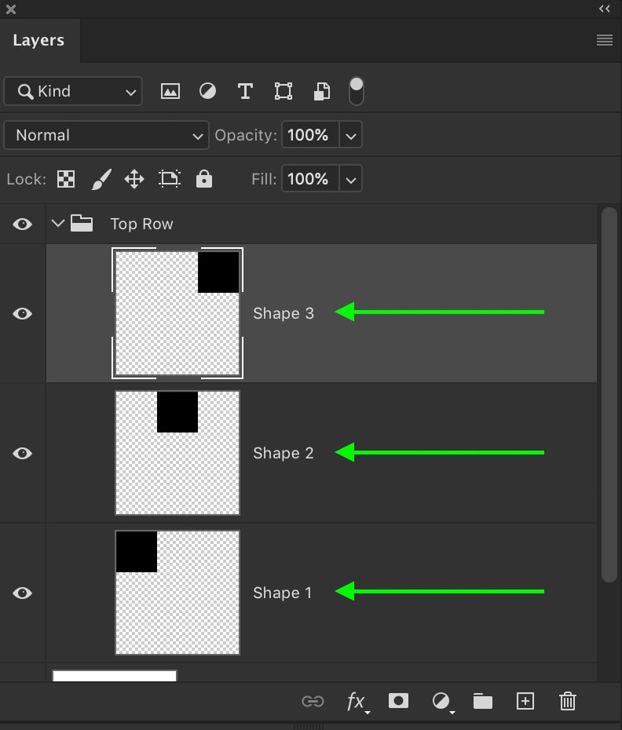Open the Opacity slider dropdown arrow
This screenshot has width=622, height=730.
351,136
